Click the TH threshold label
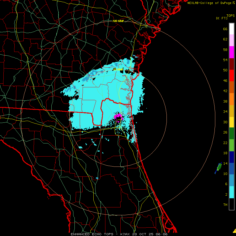The width and height of the screenshot is (236, 236). coord(225,205)
